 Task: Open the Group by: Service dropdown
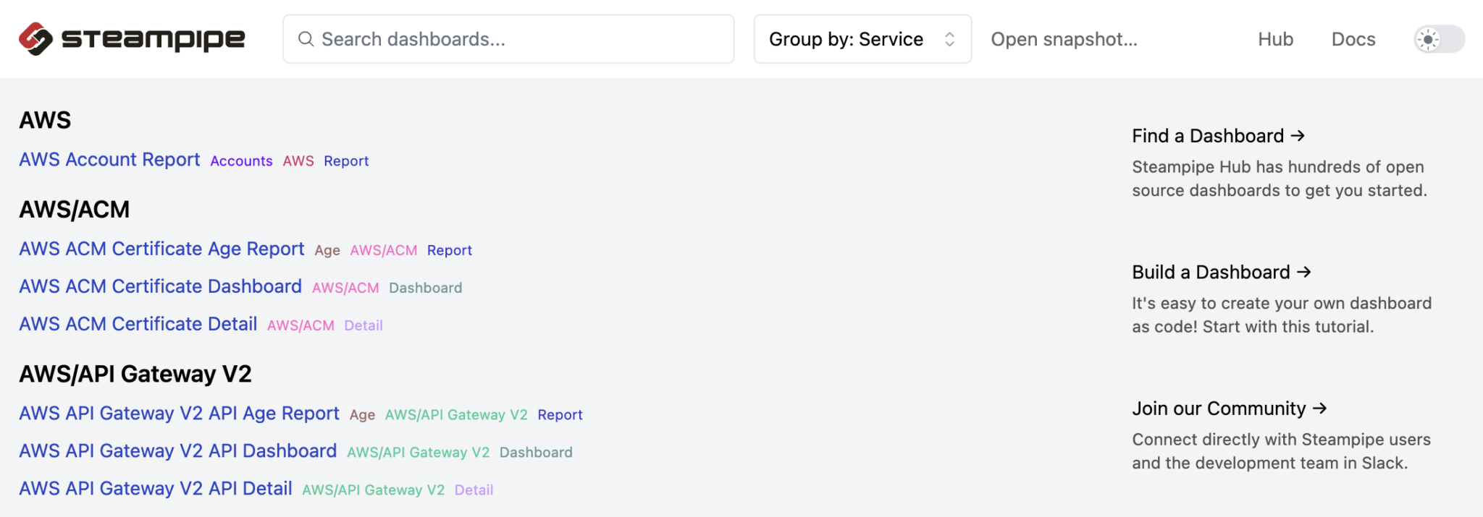862,39
